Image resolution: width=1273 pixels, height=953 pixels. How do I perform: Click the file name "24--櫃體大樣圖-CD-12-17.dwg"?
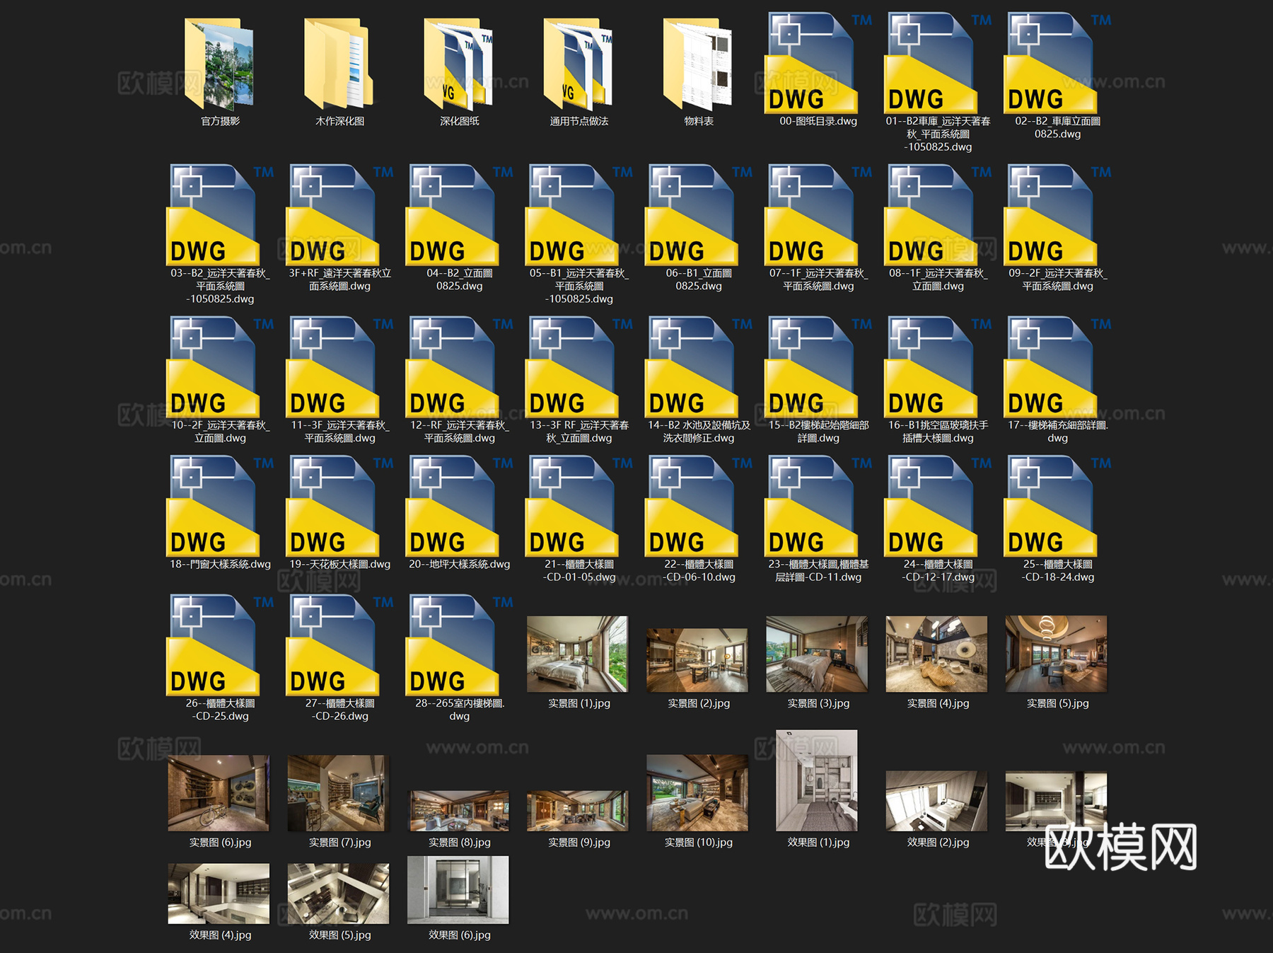click(938, 571)
